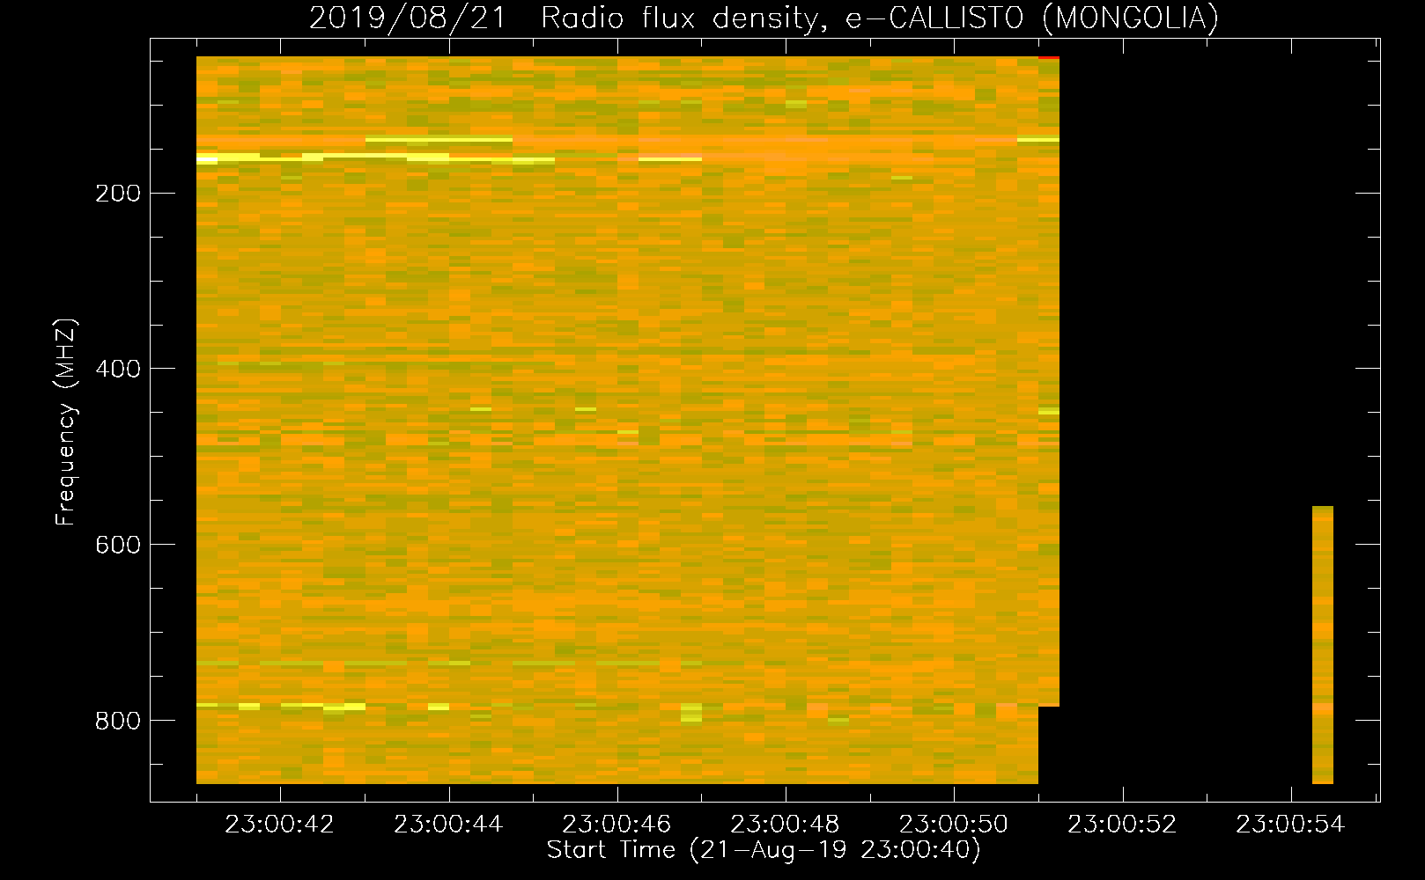This screenshot has height=880, width=1425.
Task: Click the 'Start Time (21-Aug-19 23:00:40)' label
Action: coord(764,850)
